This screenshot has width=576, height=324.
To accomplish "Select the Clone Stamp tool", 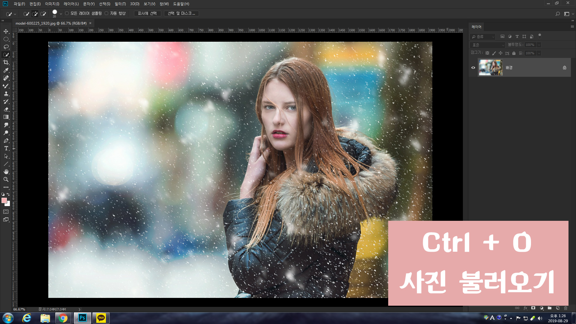I will [x=6, y=94].
